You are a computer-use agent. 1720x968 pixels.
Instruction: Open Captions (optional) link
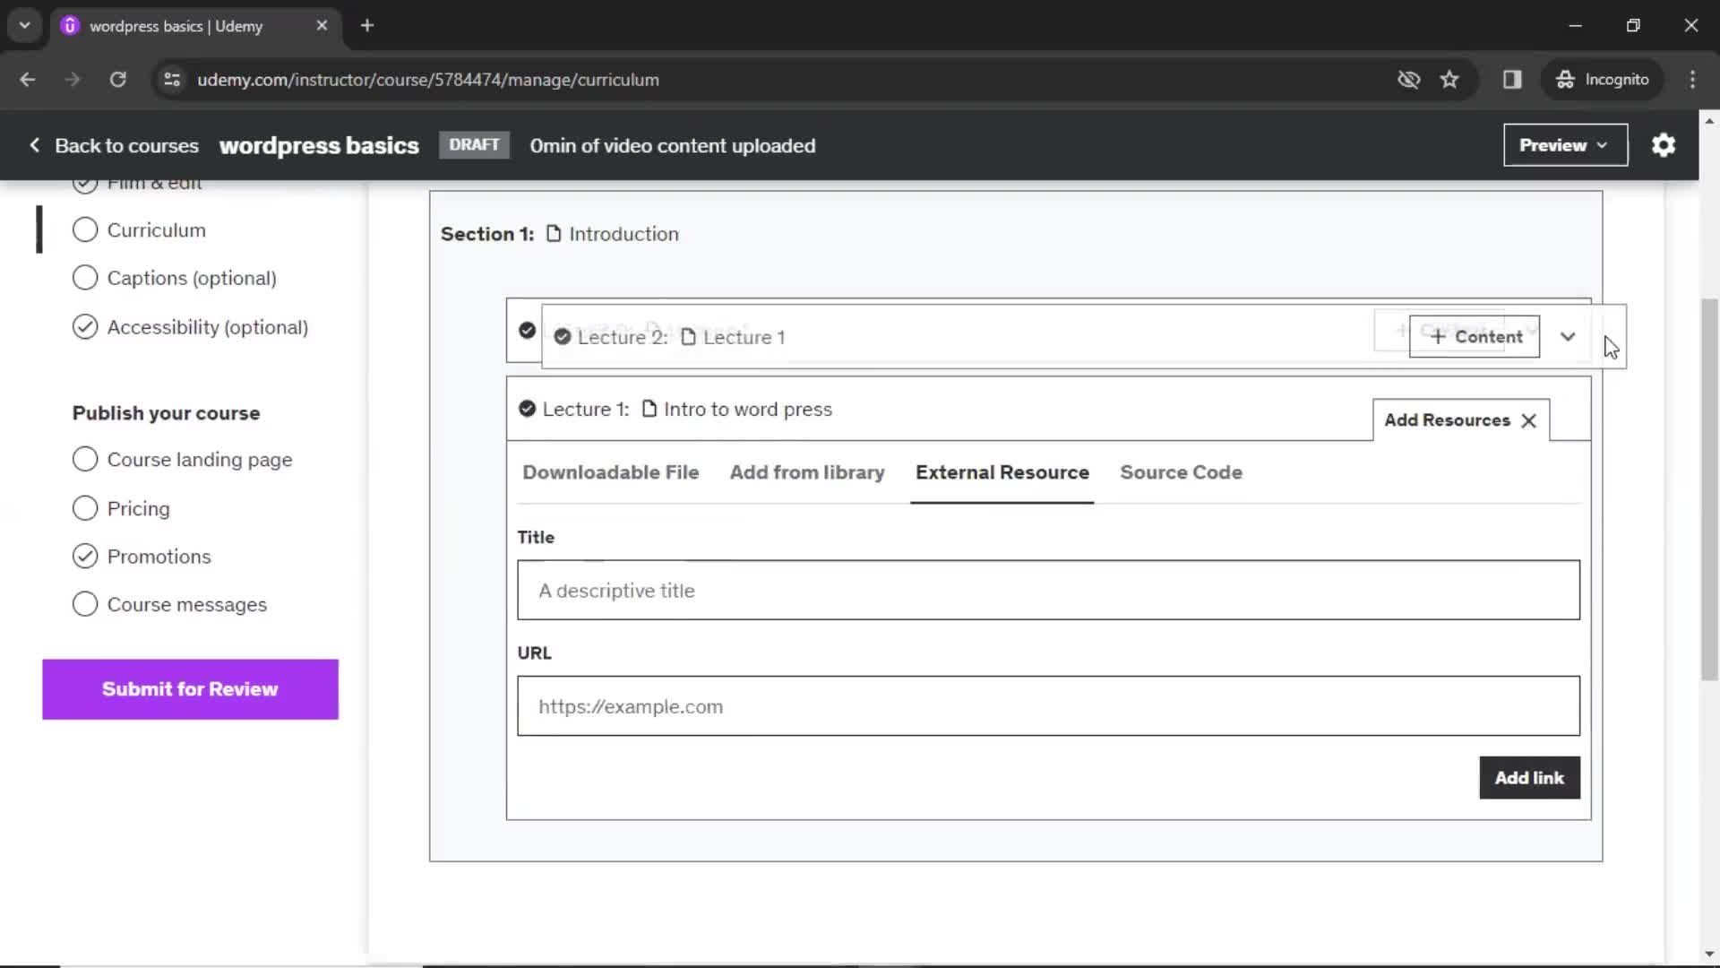192,278
